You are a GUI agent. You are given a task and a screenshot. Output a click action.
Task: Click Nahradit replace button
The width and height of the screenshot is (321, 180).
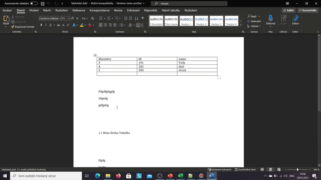[x=254, y=21]
